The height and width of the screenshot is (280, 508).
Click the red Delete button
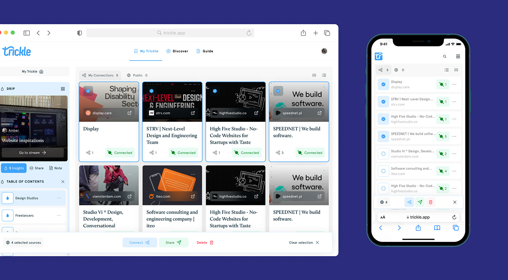click(x=205, y=243)
